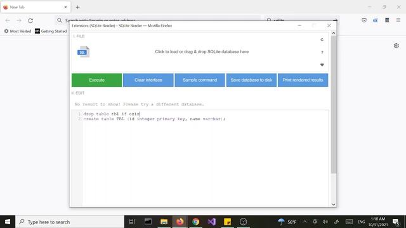Screen dimensions: 406x228
Task: Insert a Sample command
Action: click(x=200, y=80)
